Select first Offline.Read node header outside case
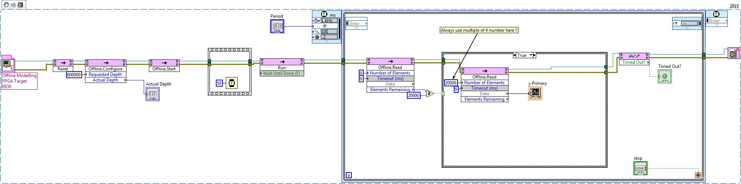The width and height of the screenshot is (741, 184). (x=390, y=61)
